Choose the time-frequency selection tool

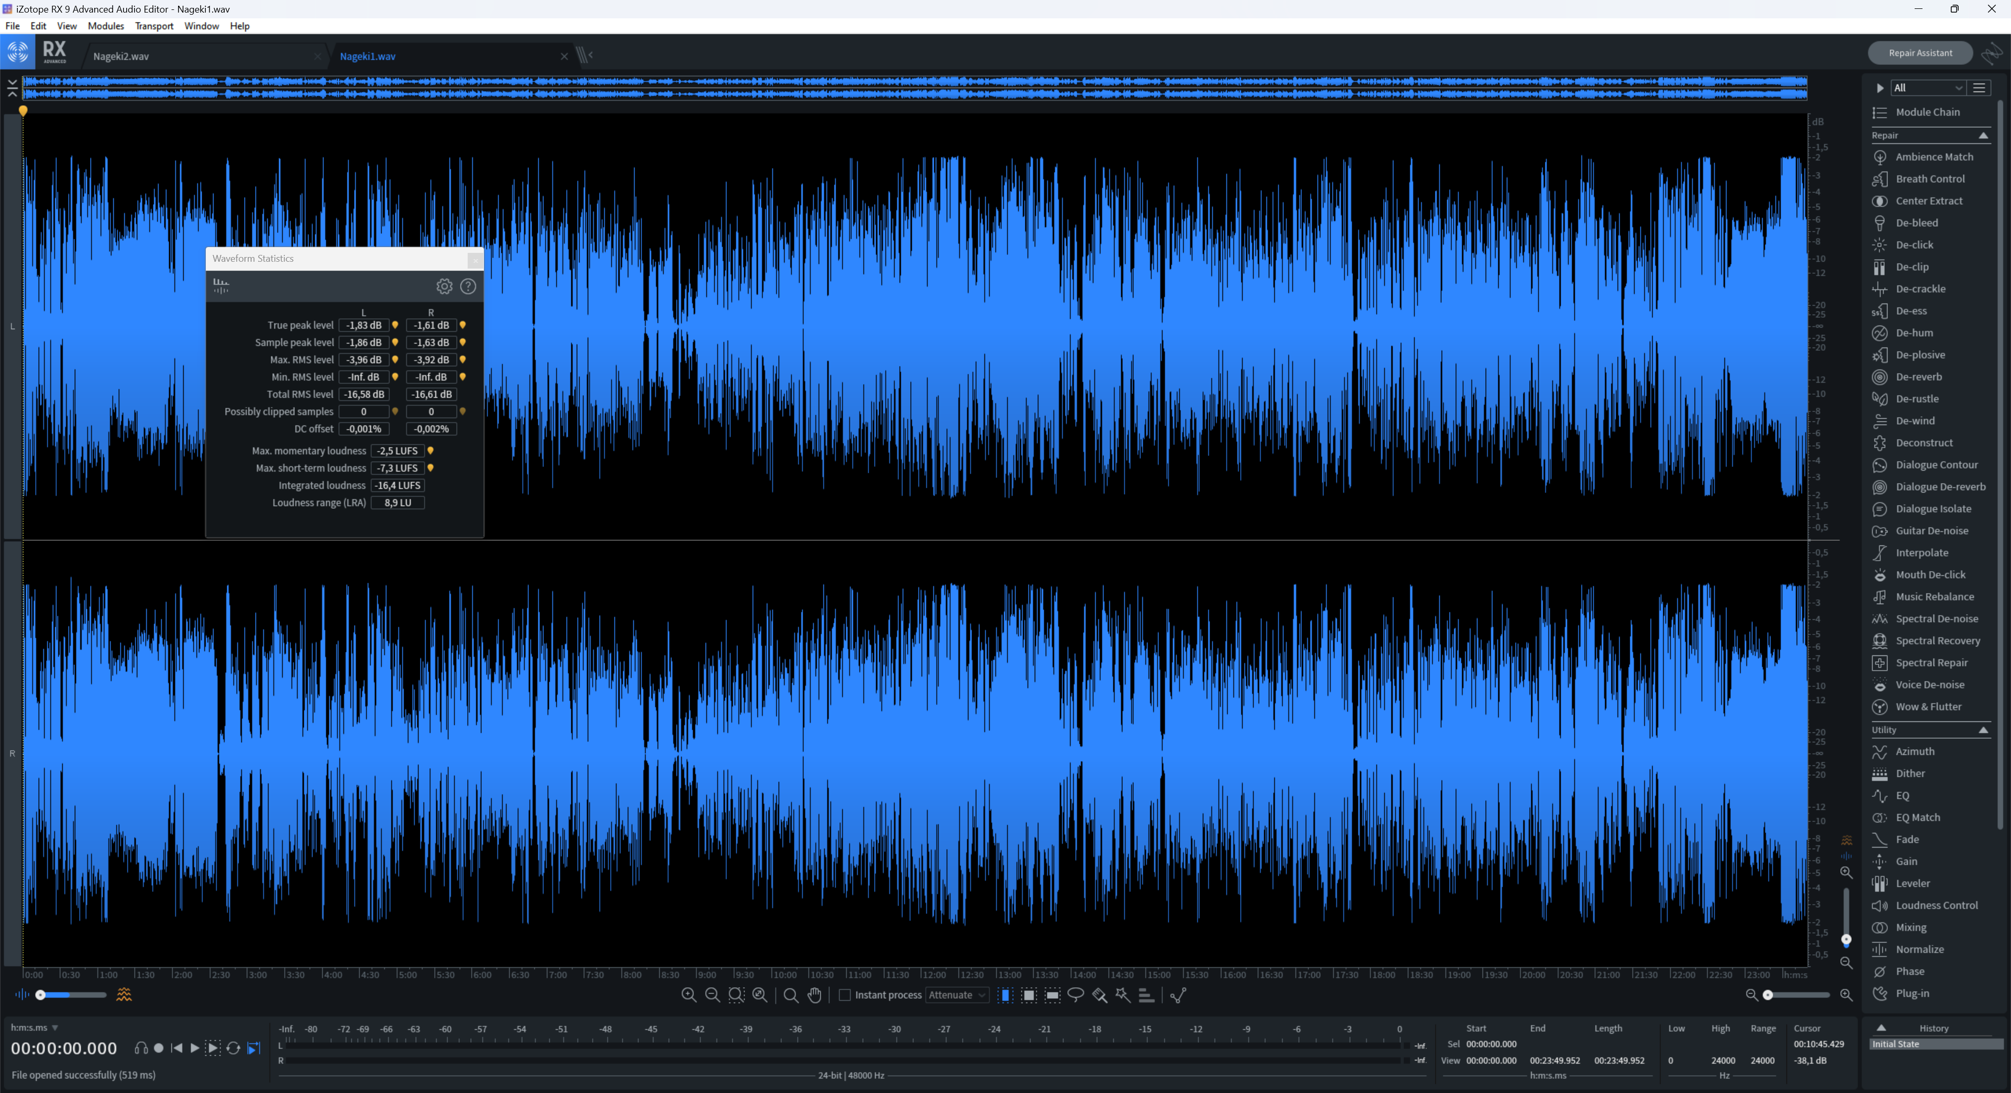[1029, 995]
